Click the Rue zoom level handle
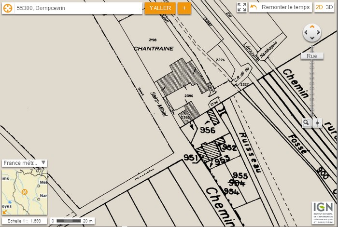The height and width of the screenshot is (227, 338). pyautogui.click(x=312, y=56)
